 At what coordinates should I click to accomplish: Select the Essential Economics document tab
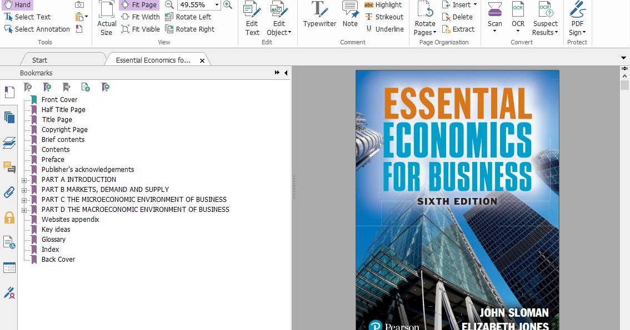153,60
